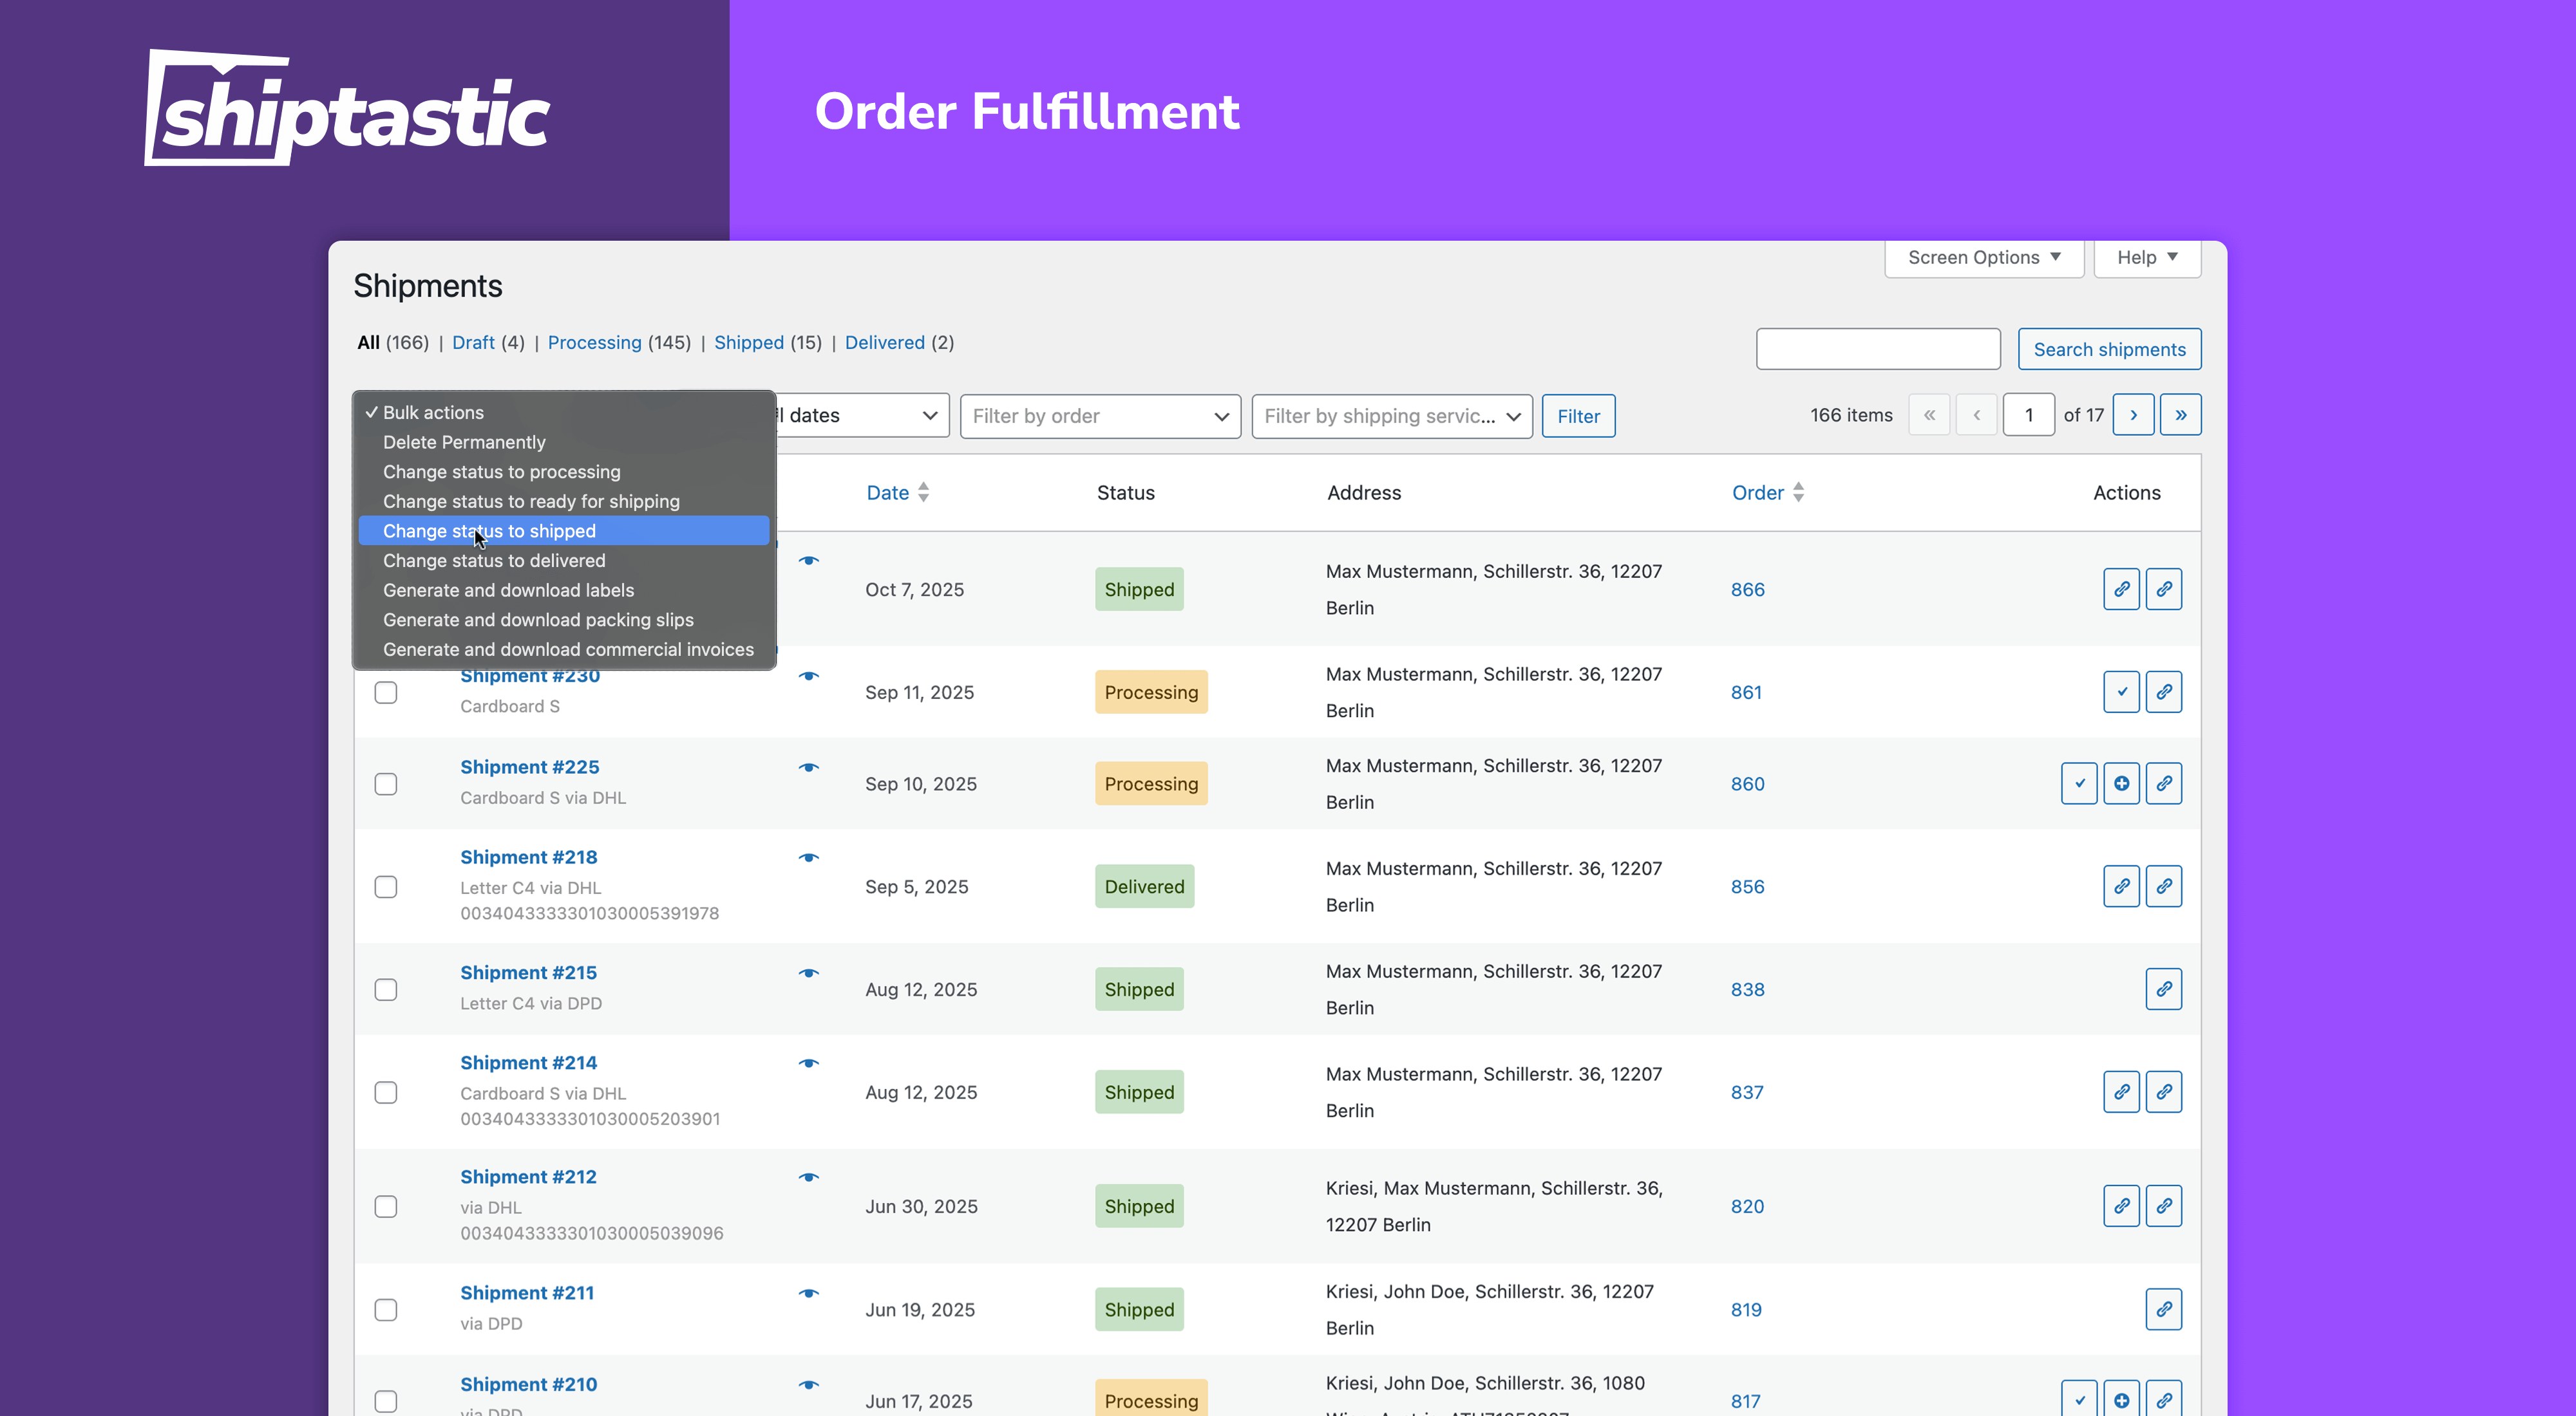Viewport: 2576px width, 1416px height.
Task: Open the Screen Options dropdown
Action: pyautogui.click(x=1983, y=257)
